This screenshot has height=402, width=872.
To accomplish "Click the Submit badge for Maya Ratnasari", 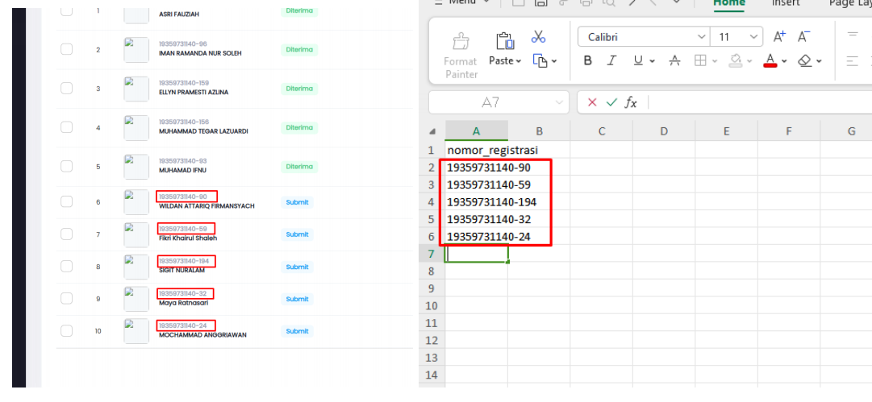I will 297,299.
